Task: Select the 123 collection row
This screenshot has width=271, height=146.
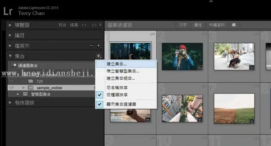Action: pyautogui.click(x=52, y=81)
